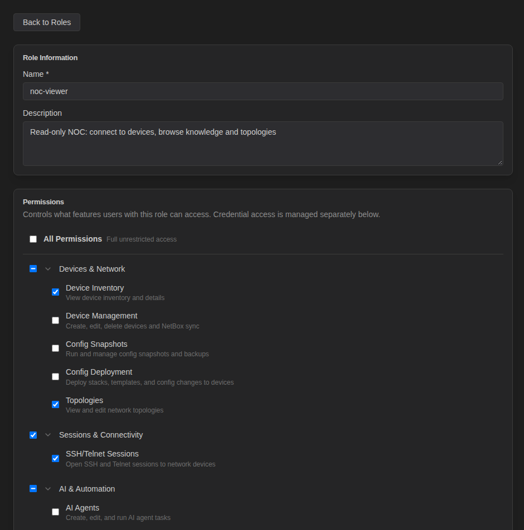This screenshot has width=524, height=530.
Task: Collapse the Devices & Network section chevron
Action: 48,269
